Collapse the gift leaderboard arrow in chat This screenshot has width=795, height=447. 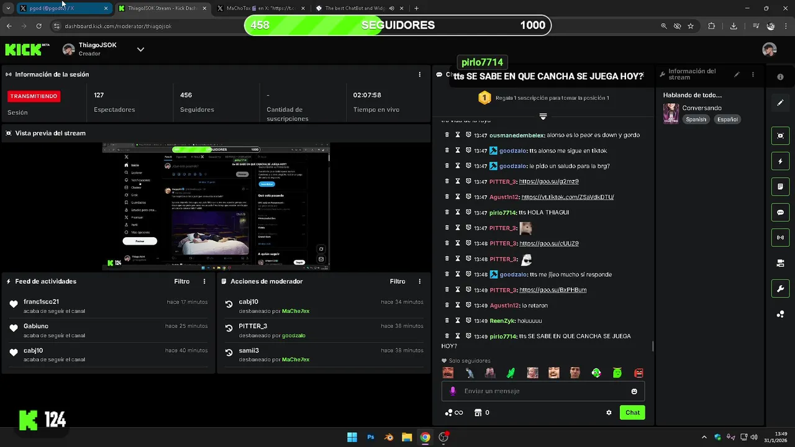[543, 117]
